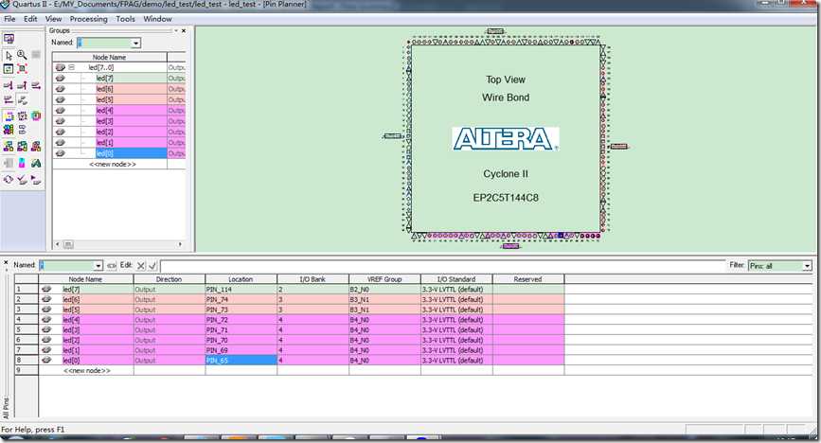Open the File menu
Screen dimensions: 821x443
point(10,19)
